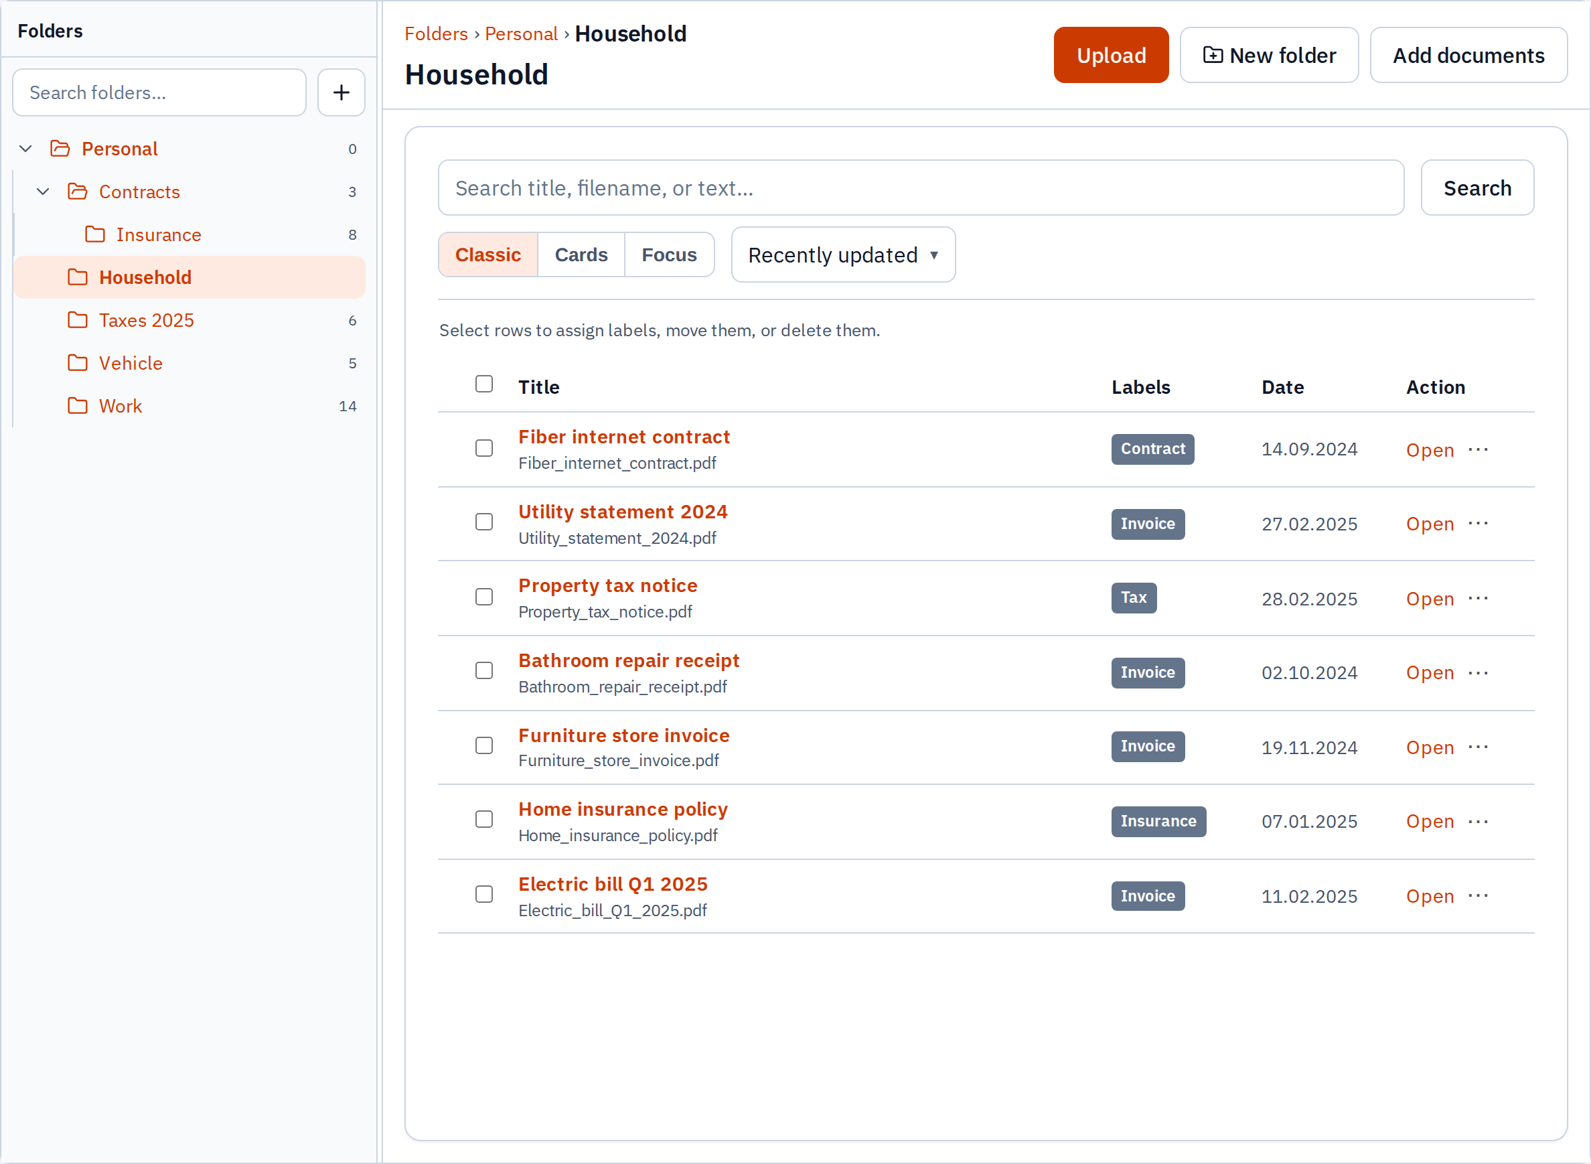Open more actions for Utility statement 2024
The height and width of the screenshot is (1164, 1591).
tap(1479, 524)
